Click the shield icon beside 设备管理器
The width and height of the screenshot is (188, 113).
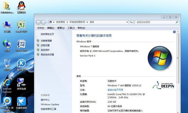tap(38, 41)
